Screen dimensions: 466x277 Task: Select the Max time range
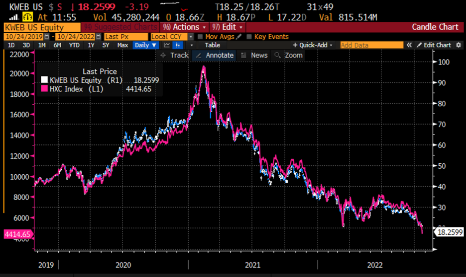pos(122,45)
